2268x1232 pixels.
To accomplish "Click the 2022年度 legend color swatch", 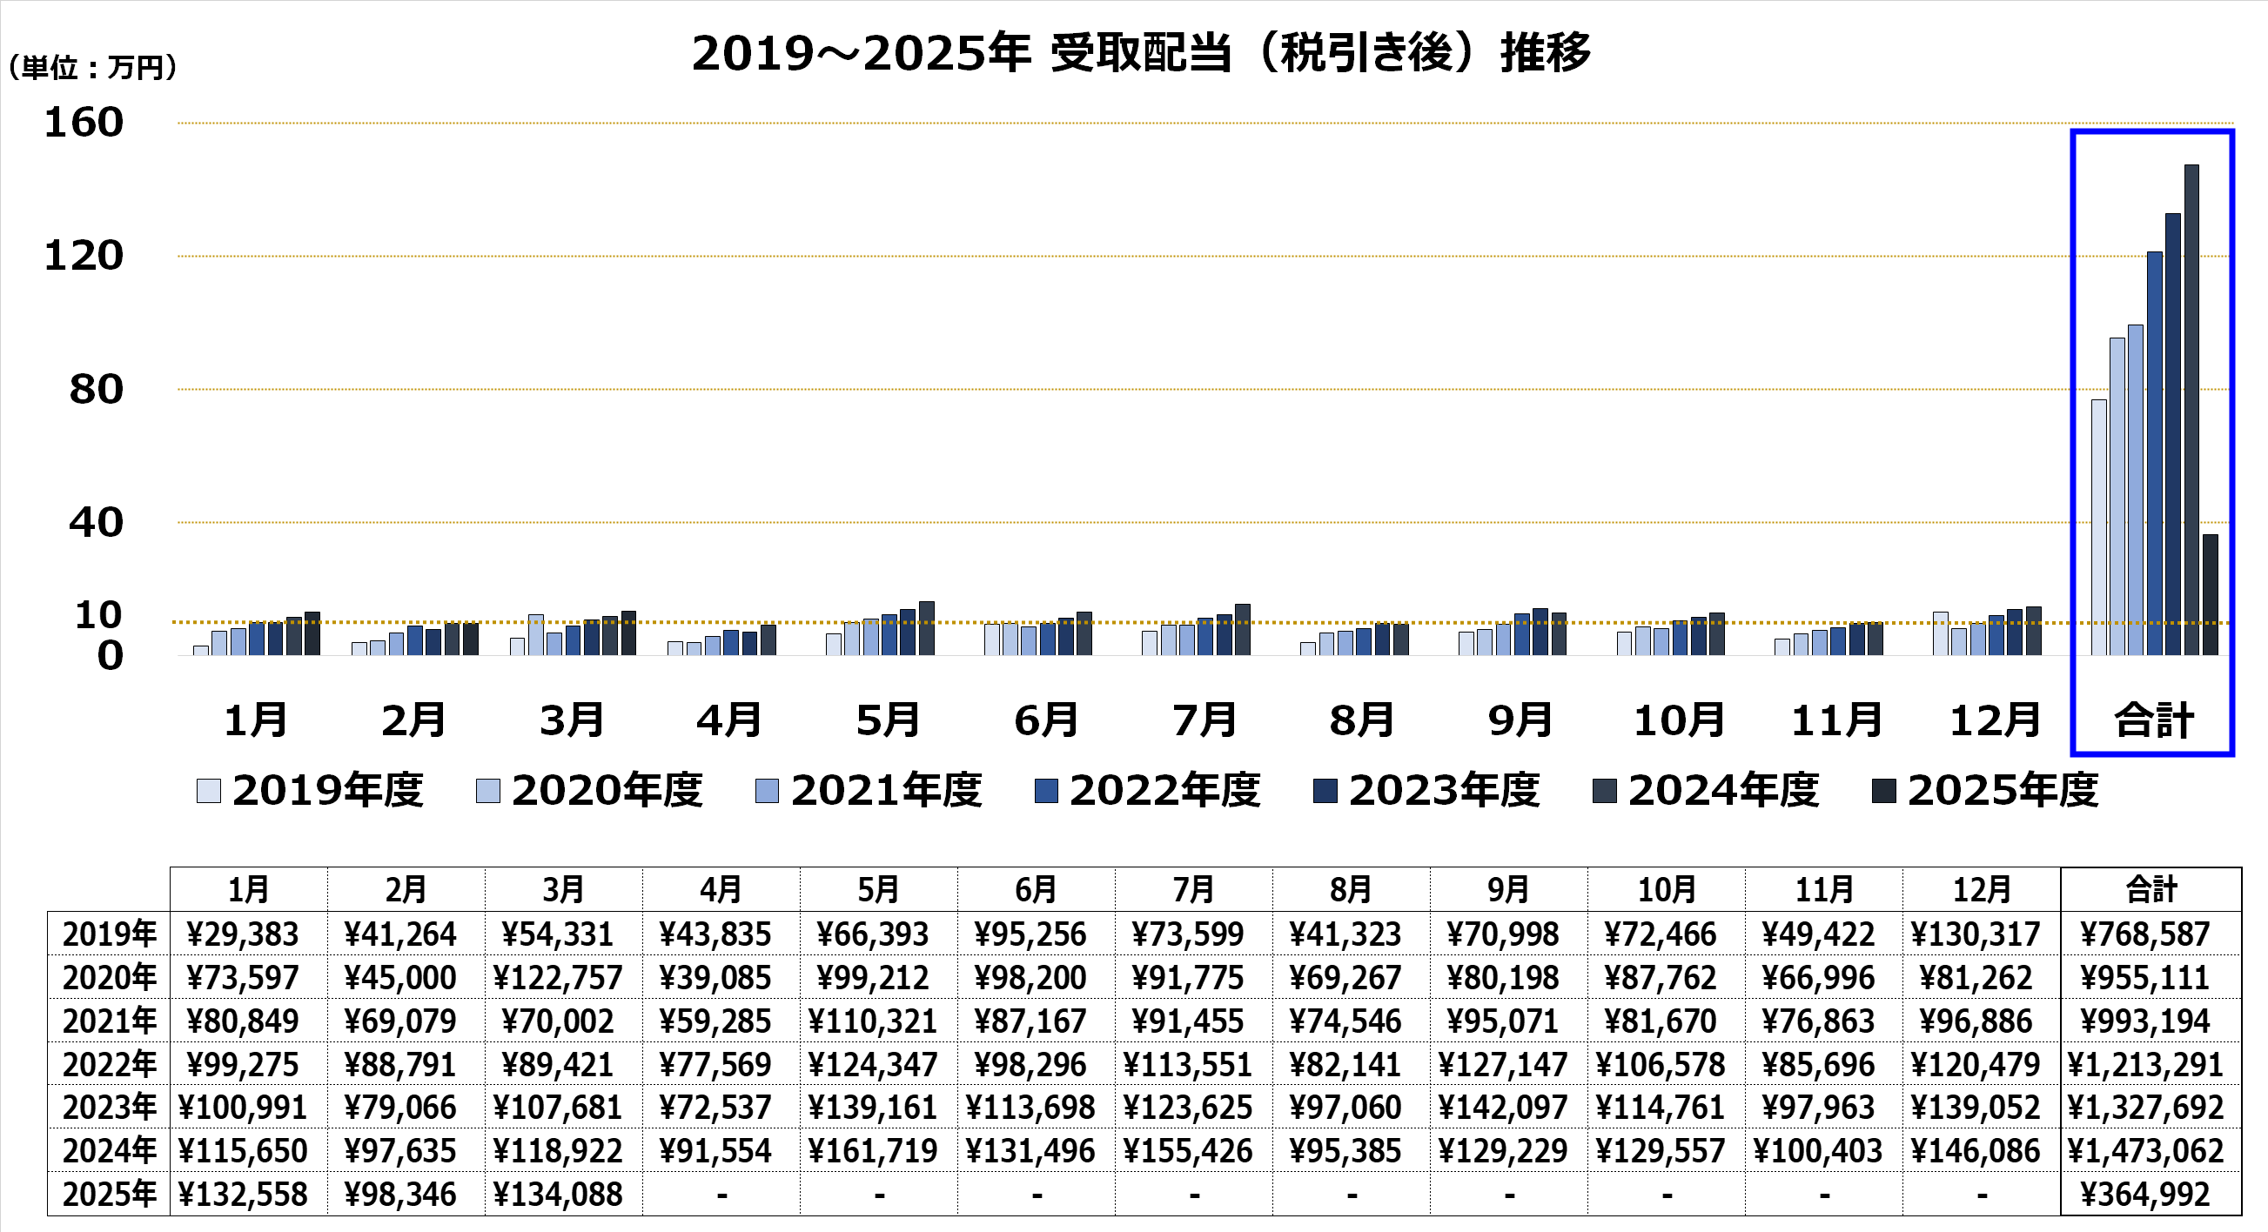I will click(x=1046, y=791).
